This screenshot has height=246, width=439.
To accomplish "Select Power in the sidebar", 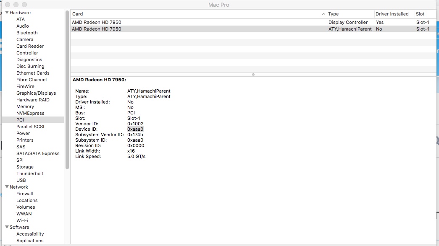I will point(23,133).
